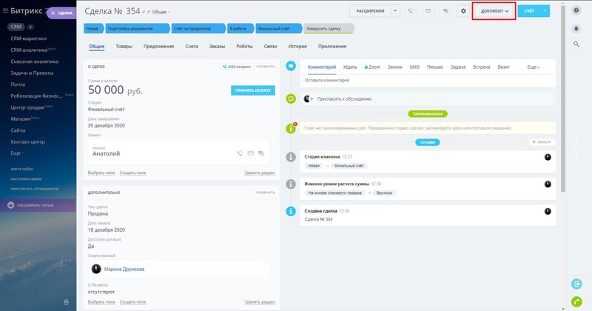592x311 pixels.
Task: Select the Завершить сделку pipeline stage
Action: 328,29
